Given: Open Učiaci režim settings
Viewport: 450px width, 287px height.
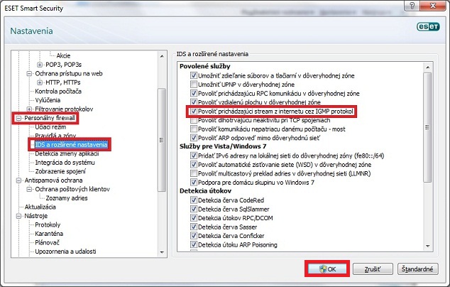Looking at the screenshot, I should [x=50, y=127].
